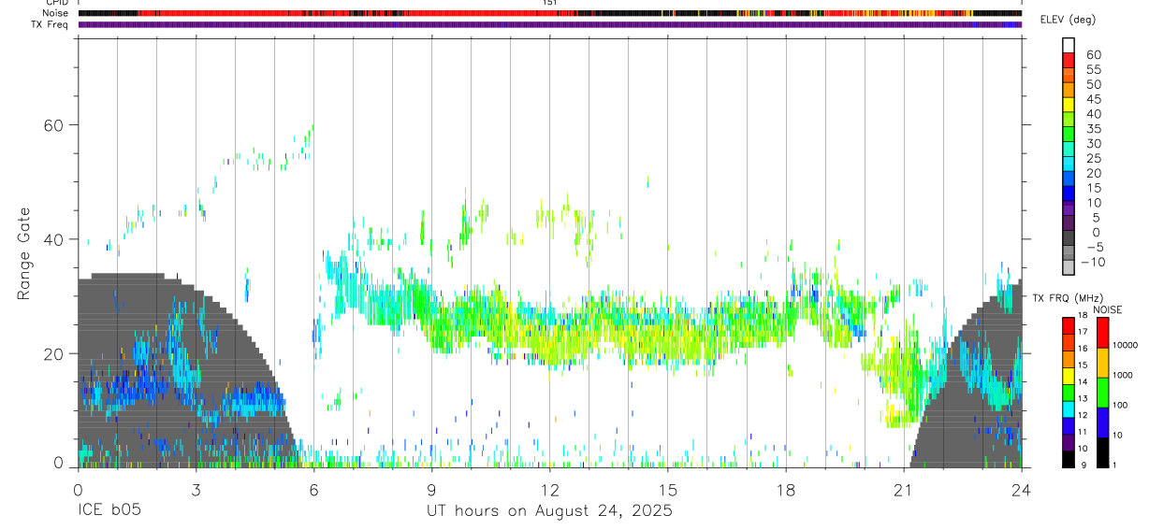Viewport: 1149px width, 530px height.
Task: Select the green segment of NOISE colorbar
Action: click(1102, 392)
